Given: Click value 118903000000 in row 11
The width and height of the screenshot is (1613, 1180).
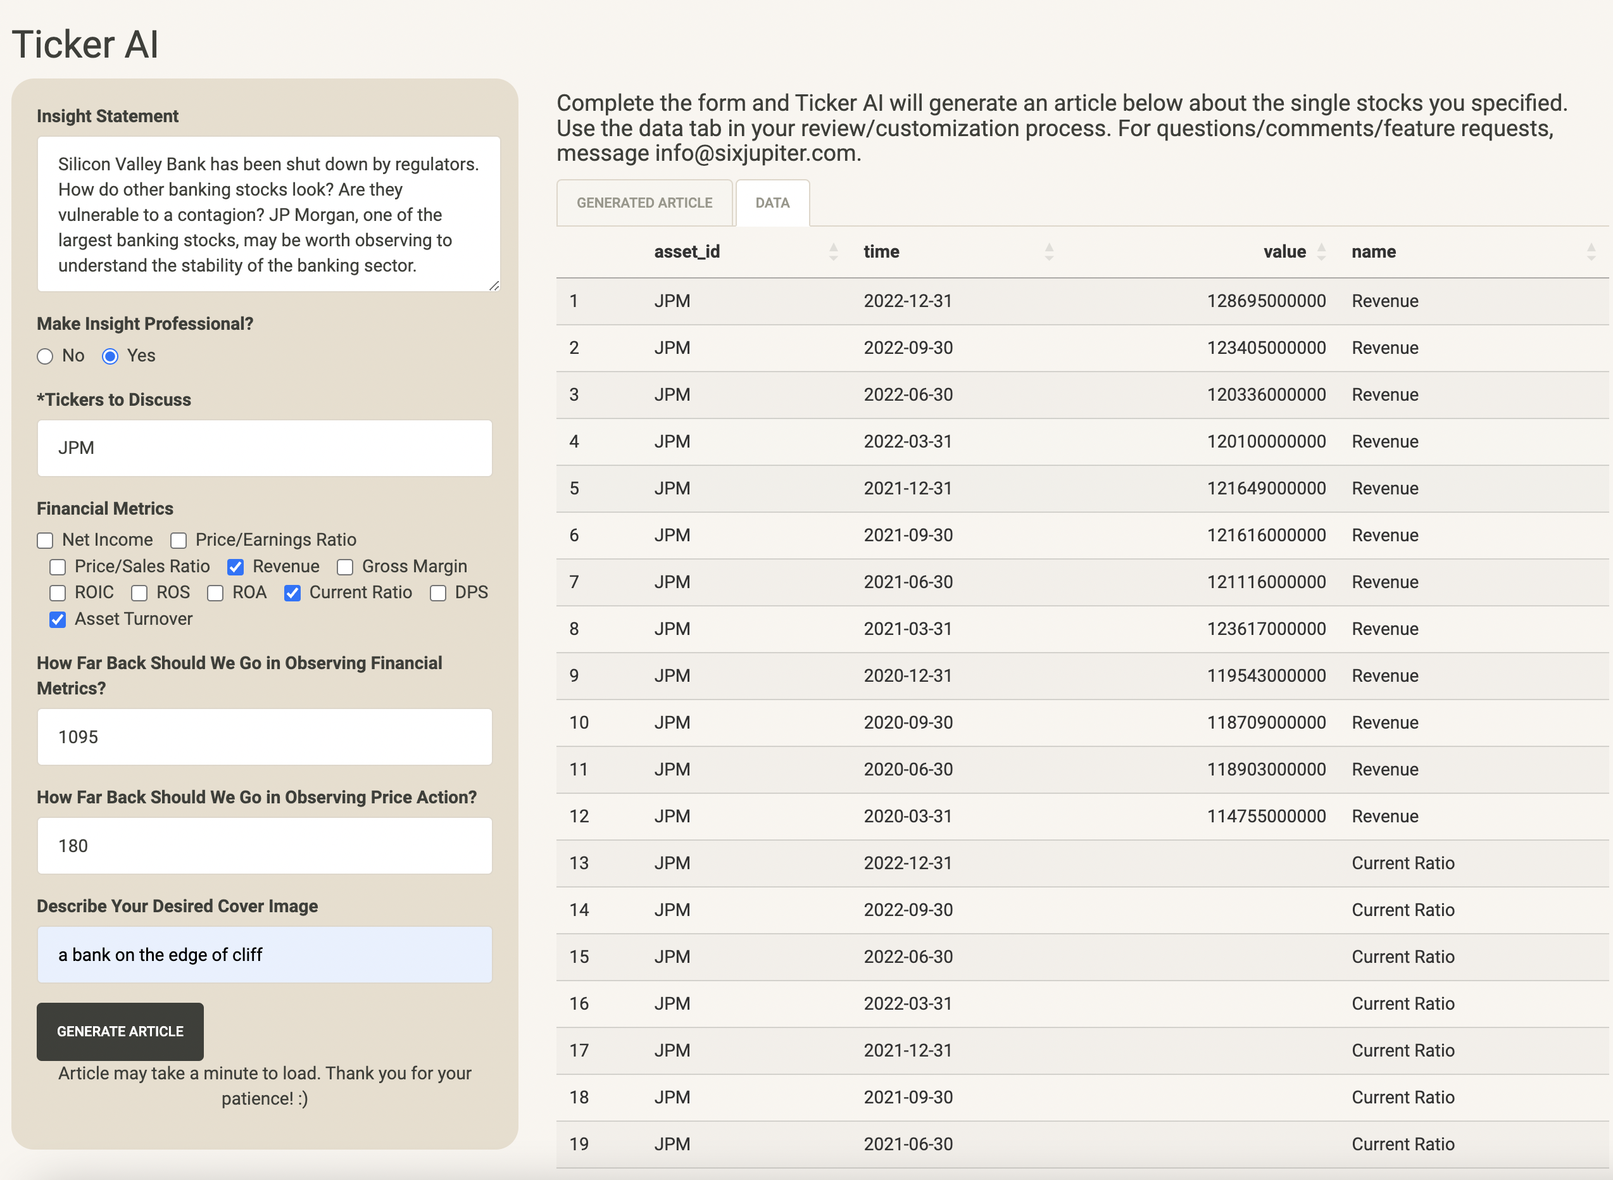Looking at the screenshot, I should click(x=1267, y=769).
